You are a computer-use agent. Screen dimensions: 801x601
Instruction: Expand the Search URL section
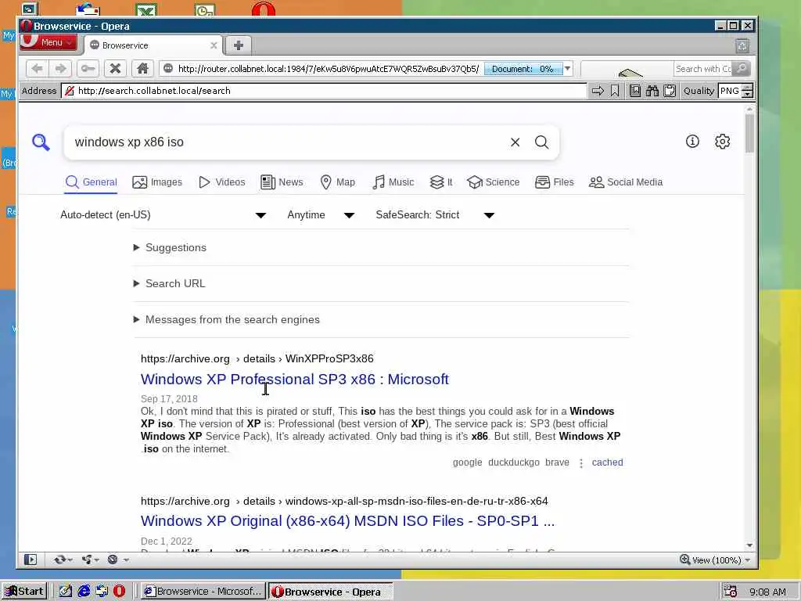point(169,283)
